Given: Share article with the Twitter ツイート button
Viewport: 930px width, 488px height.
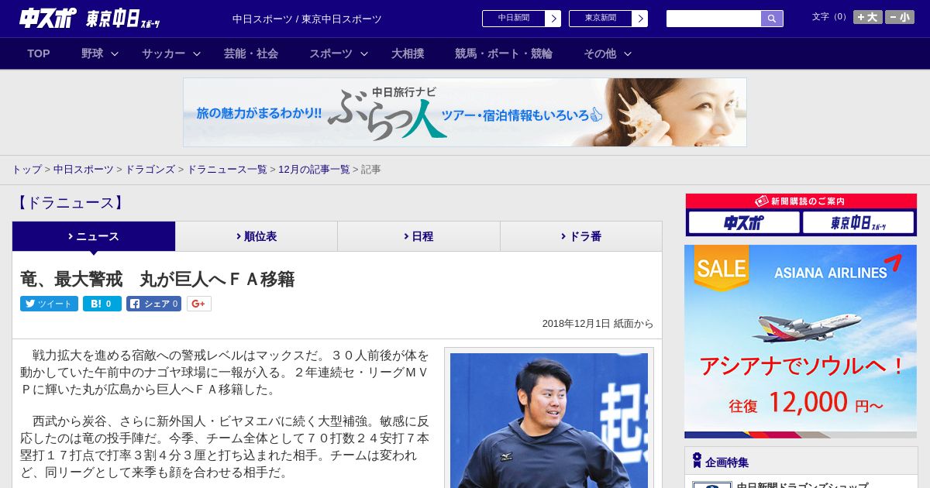Looking at the screenshot, I should point(49,304).
